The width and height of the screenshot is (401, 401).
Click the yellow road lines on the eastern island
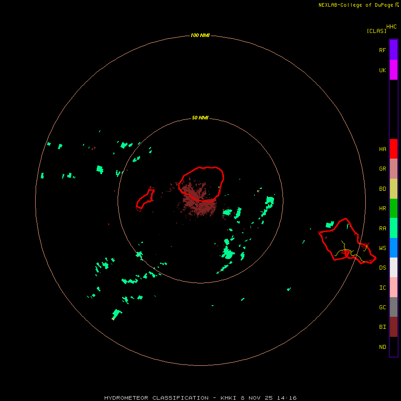tap(352, 251)
